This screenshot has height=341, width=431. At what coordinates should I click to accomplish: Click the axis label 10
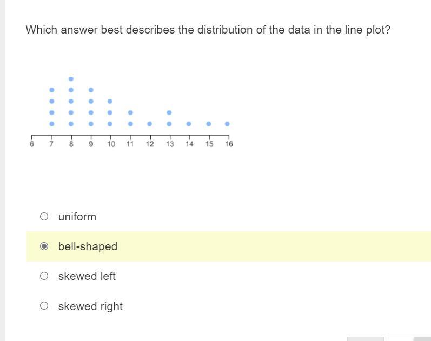[111, 144]
